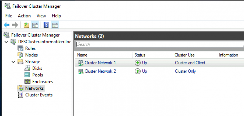The image size is (244, 116).
Task: Open the Cluster Events log icon
Action: (x=20, y=95)
